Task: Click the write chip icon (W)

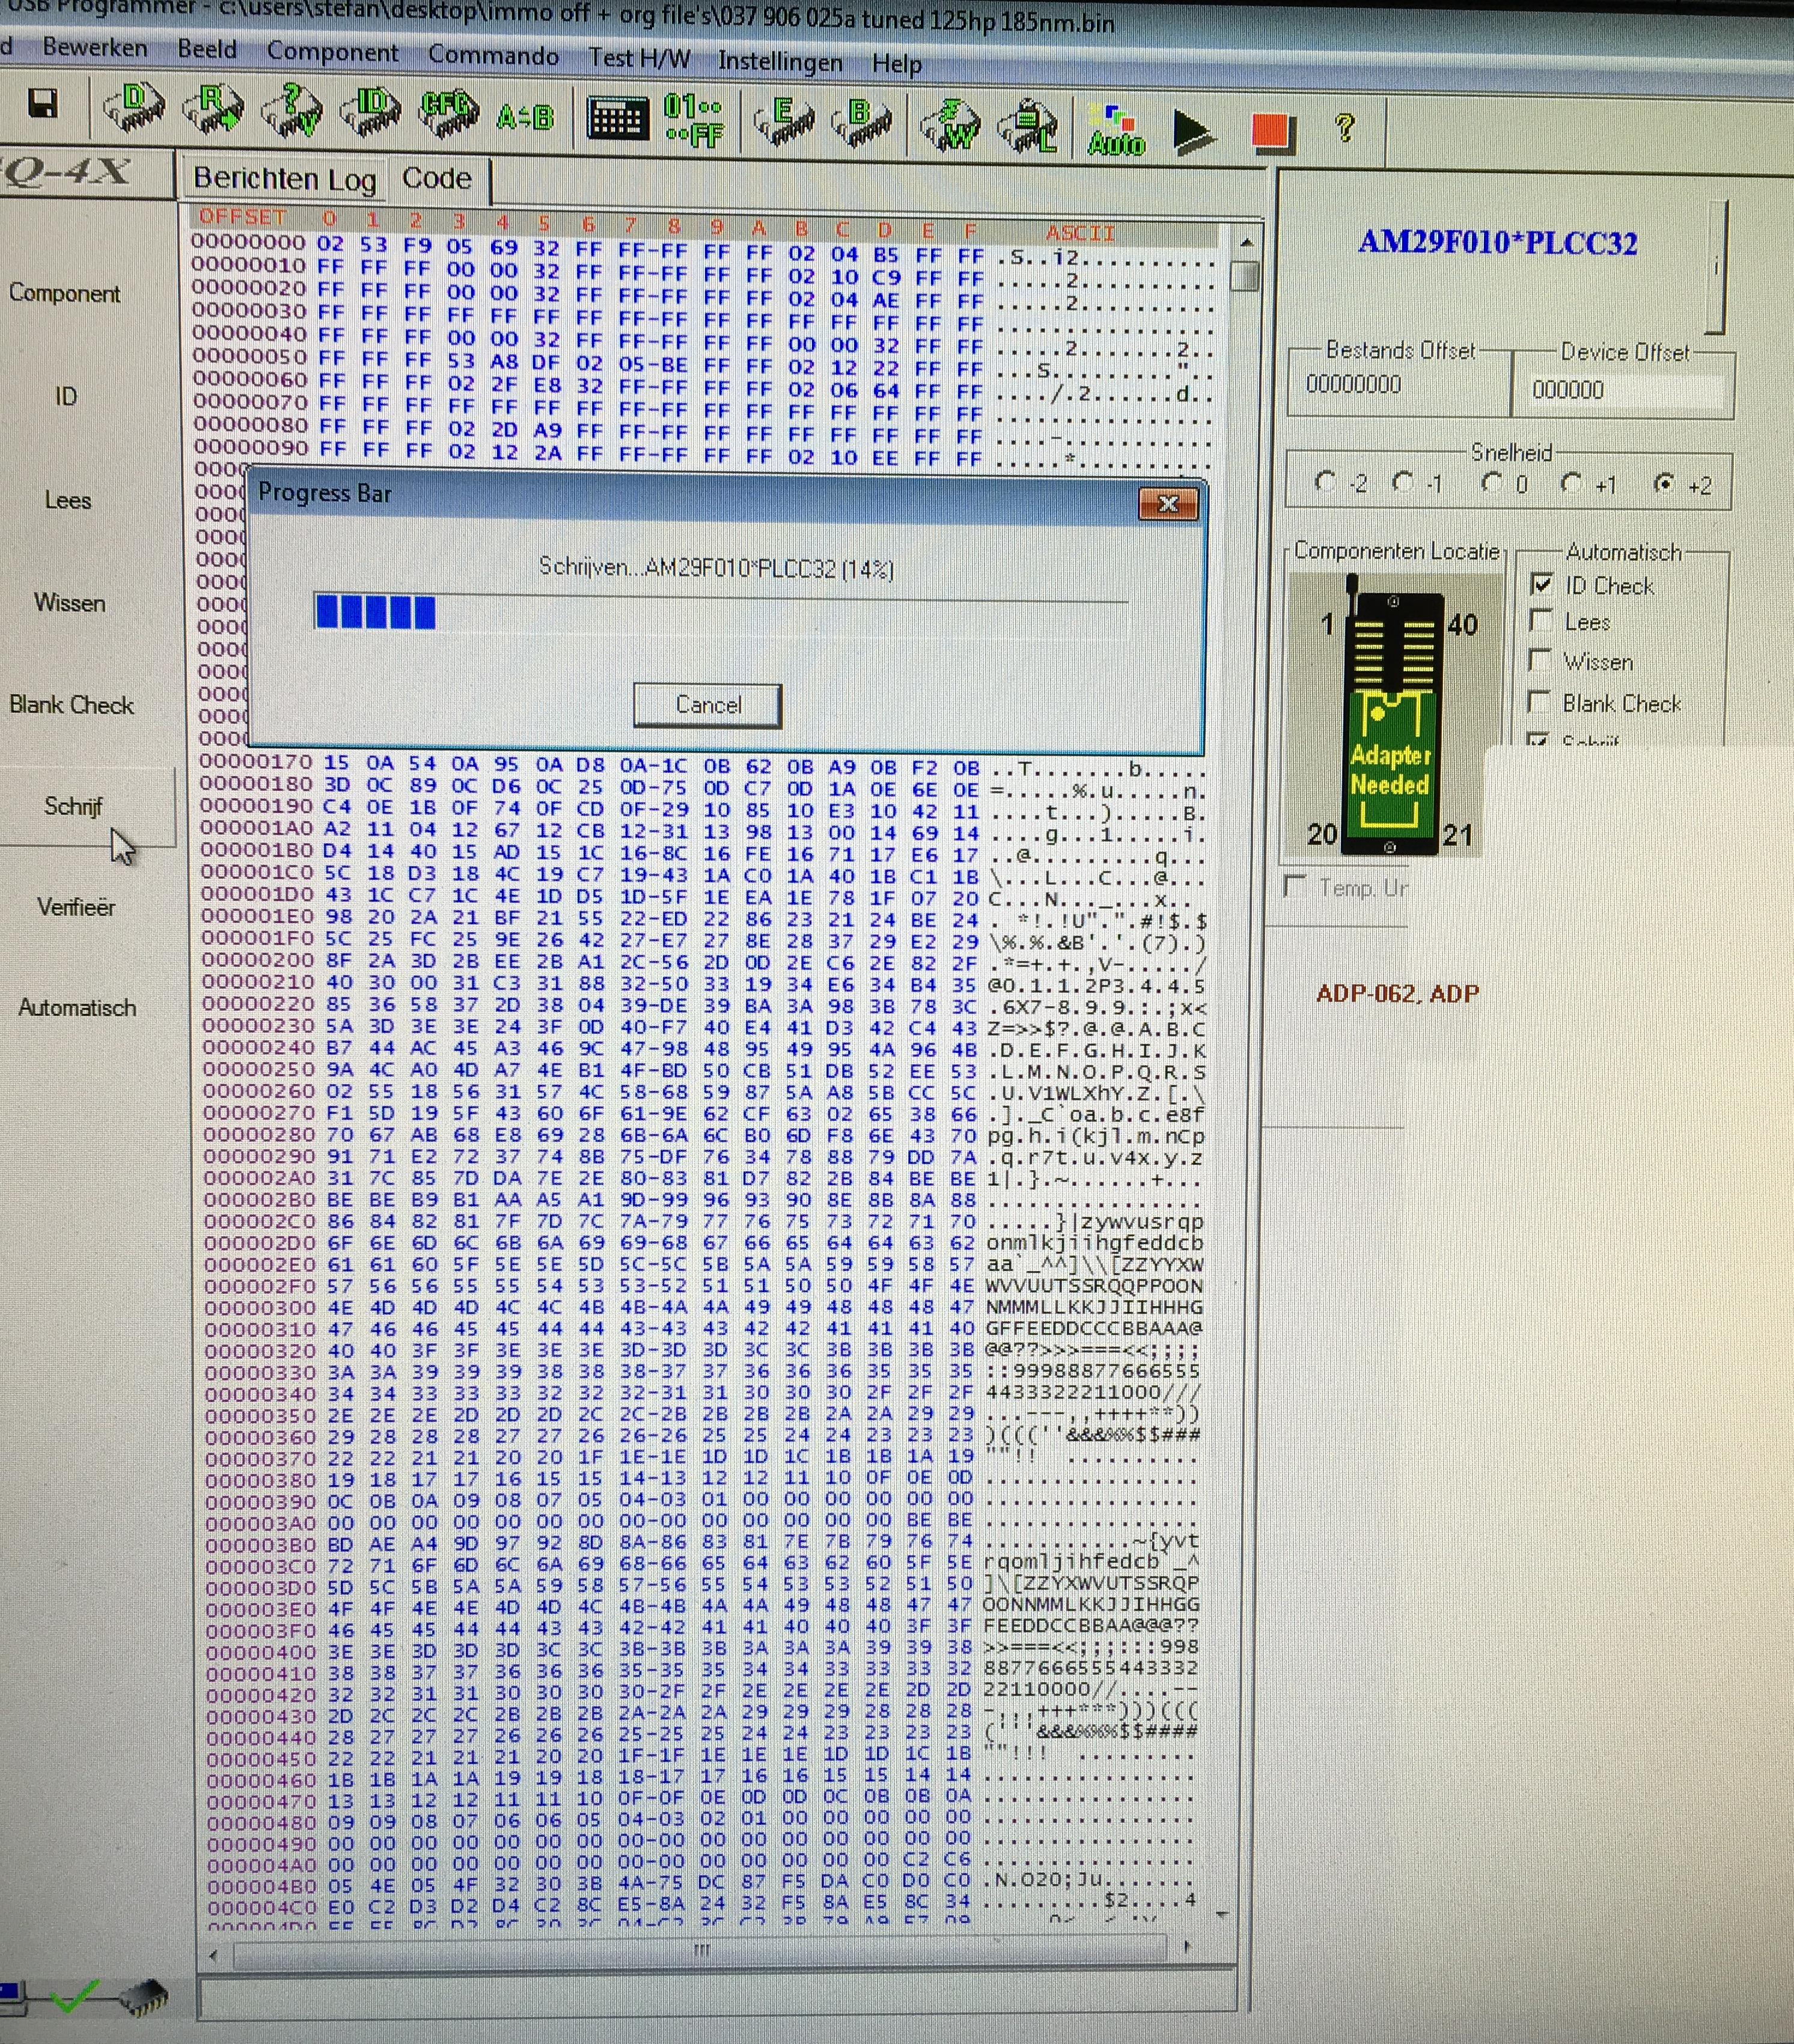Action: point(951,128)
